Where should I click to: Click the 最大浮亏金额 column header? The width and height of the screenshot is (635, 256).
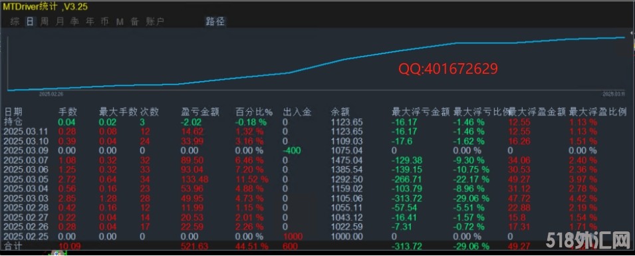click(420, 112)
